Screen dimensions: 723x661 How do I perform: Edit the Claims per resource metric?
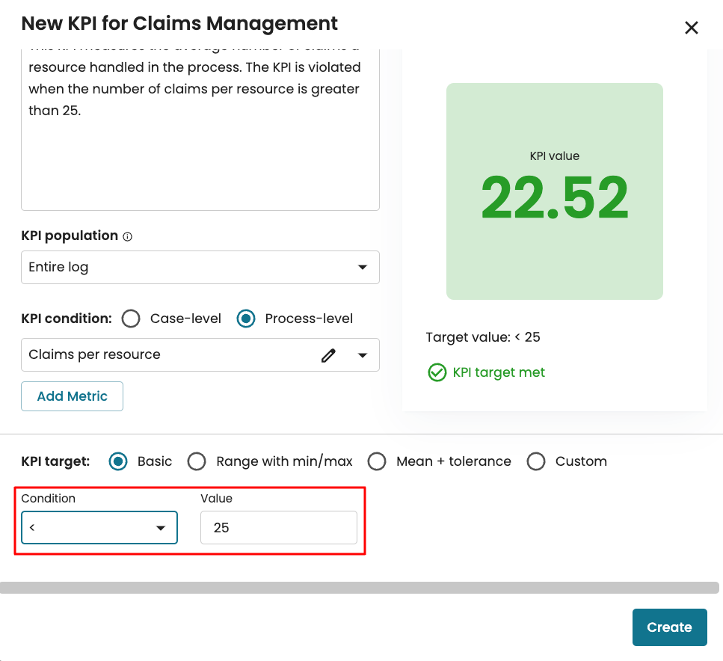click(327, 355)
